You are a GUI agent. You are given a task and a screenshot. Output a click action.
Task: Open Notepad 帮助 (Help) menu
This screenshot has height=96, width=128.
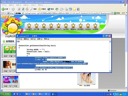[x=47, y=39]
